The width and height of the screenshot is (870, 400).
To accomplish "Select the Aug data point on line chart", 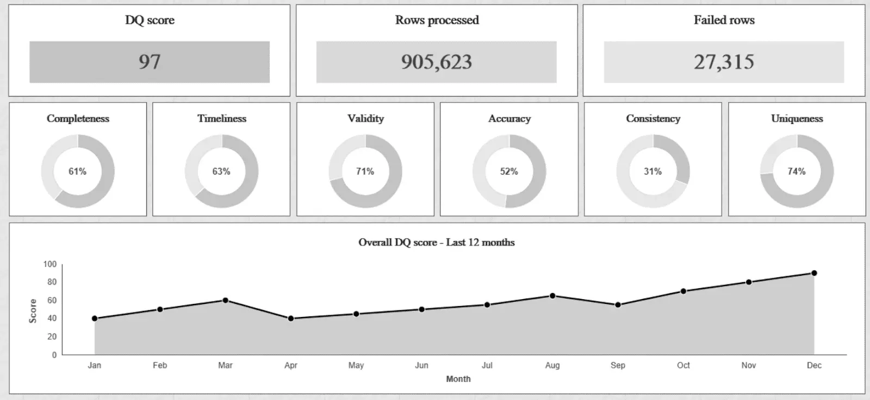I will click(552, 296).
